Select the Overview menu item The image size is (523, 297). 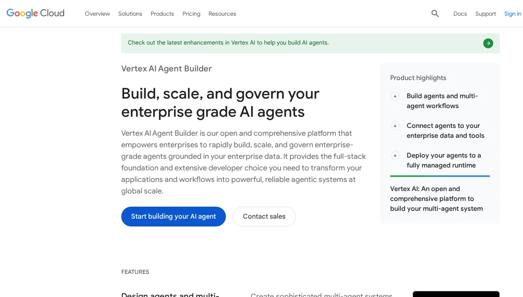tap(97, 14)
